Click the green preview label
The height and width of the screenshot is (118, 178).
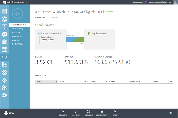pos(109,12)
